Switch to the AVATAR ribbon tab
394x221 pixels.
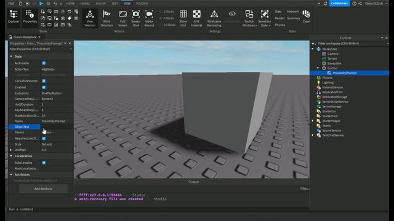[x=100, y=4]
